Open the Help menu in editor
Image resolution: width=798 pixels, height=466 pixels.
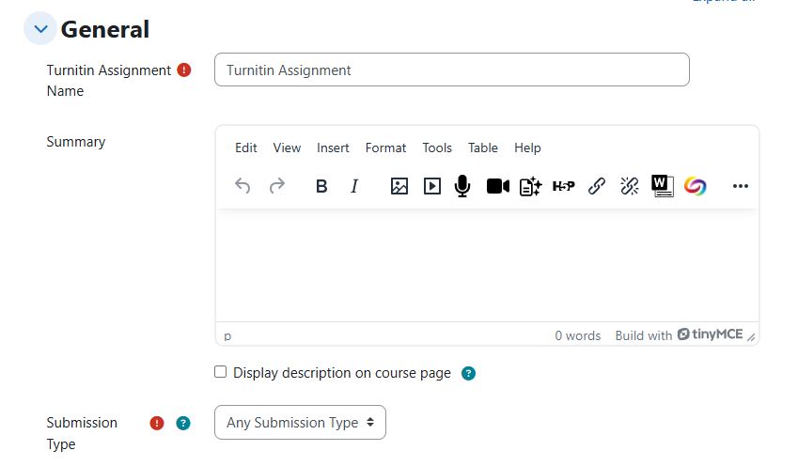527,148
